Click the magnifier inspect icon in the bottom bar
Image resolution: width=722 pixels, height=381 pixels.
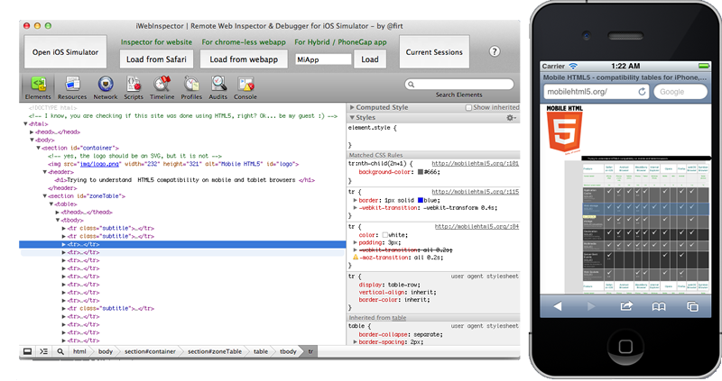coord(60,351)
